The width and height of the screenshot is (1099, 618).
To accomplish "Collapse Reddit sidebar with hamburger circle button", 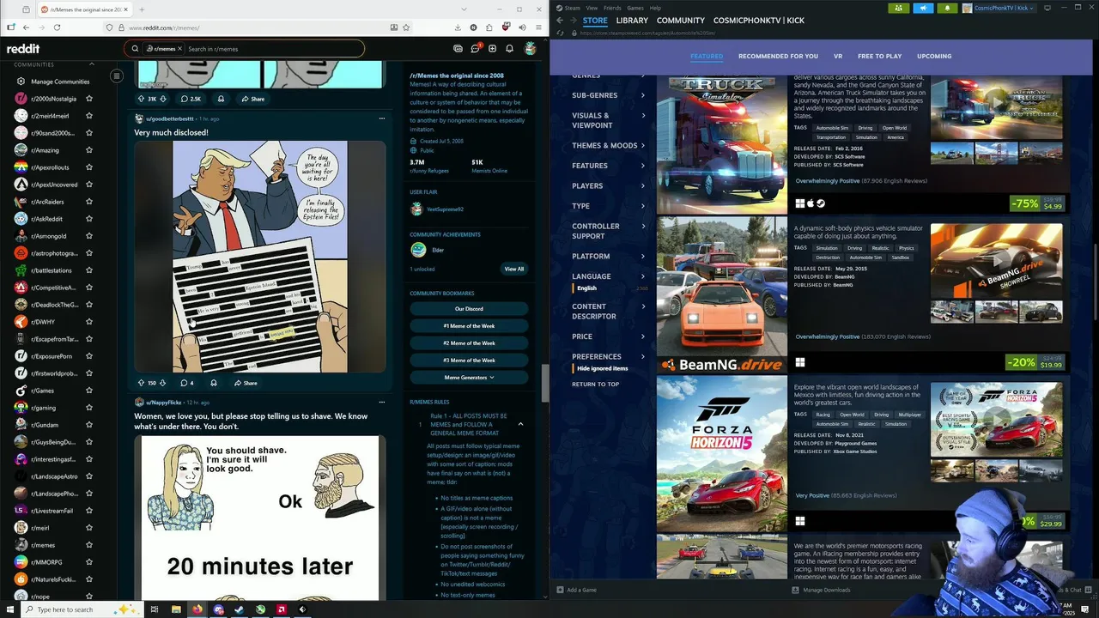I will point(117,76).
